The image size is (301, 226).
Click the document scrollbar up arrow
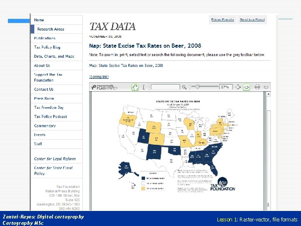click(x=268, y=94)
